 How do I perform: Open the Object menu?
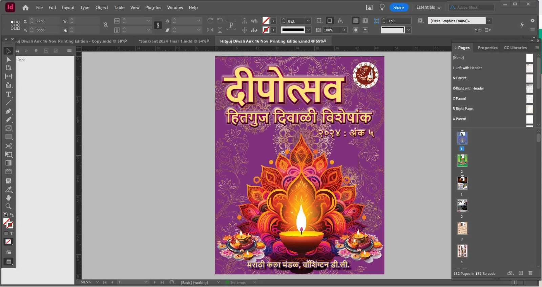(x=102, y=7)
